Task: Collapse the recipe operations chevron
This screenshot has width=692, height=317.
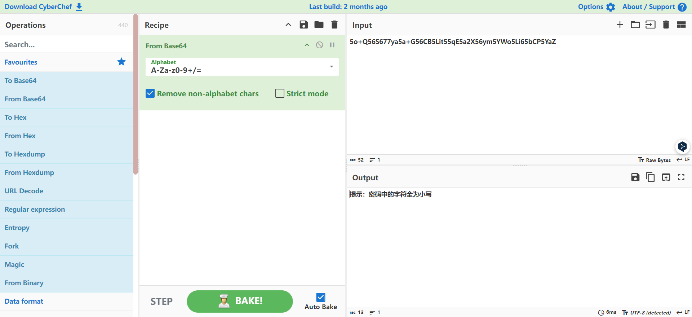Action: tap(288, 25)
